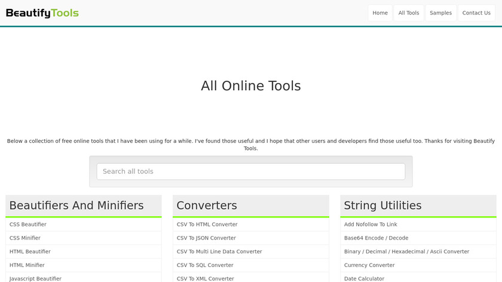This screenshot has height=282, width=502.
Task: Open the Home nav item
Action: [x=380, y=13]
